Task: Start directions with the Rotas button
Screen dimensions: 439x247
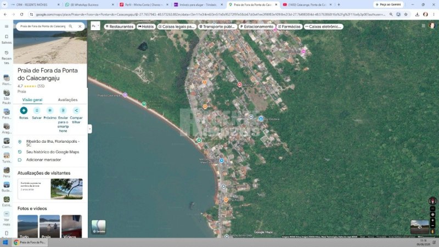Action: pyautogui.click(x=24, y=113)
